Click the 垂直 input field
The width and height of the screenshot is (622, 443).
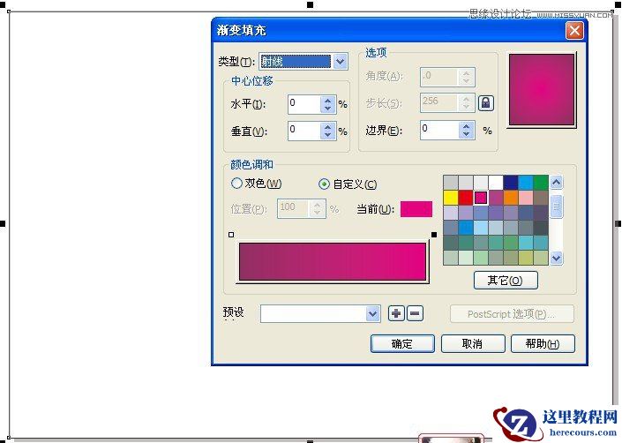point(304,131)
